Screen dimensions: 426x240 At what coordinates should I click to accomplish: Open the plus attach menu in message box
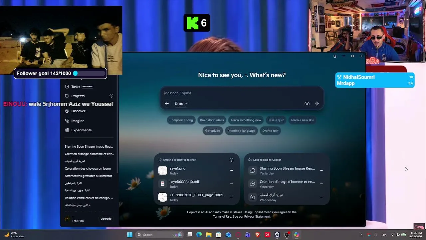click(167, 104)
